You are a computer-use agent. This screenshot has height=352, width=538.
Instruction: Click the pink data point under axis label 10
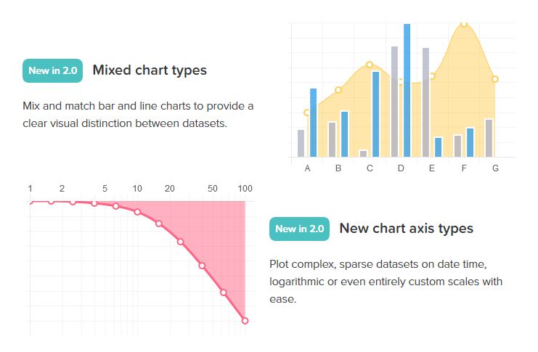[137, 212]
